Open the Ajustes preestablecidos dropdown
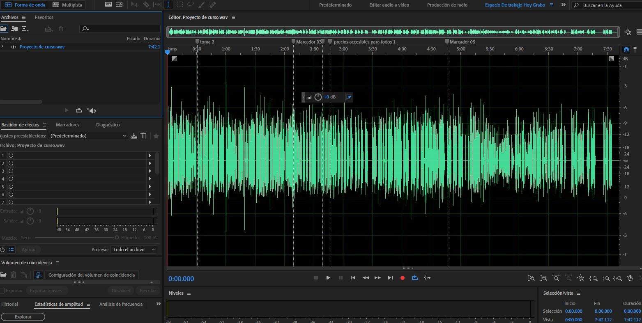 tap(88, 136)
